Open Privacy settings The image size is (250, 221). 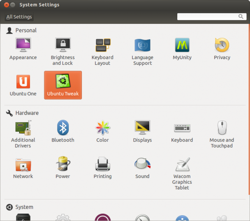(x=222, y=49)
